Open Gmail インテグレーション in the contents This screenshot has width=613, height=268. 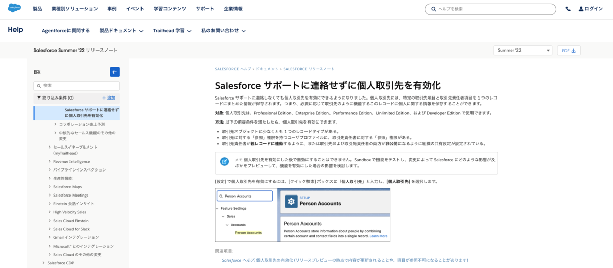76,237
